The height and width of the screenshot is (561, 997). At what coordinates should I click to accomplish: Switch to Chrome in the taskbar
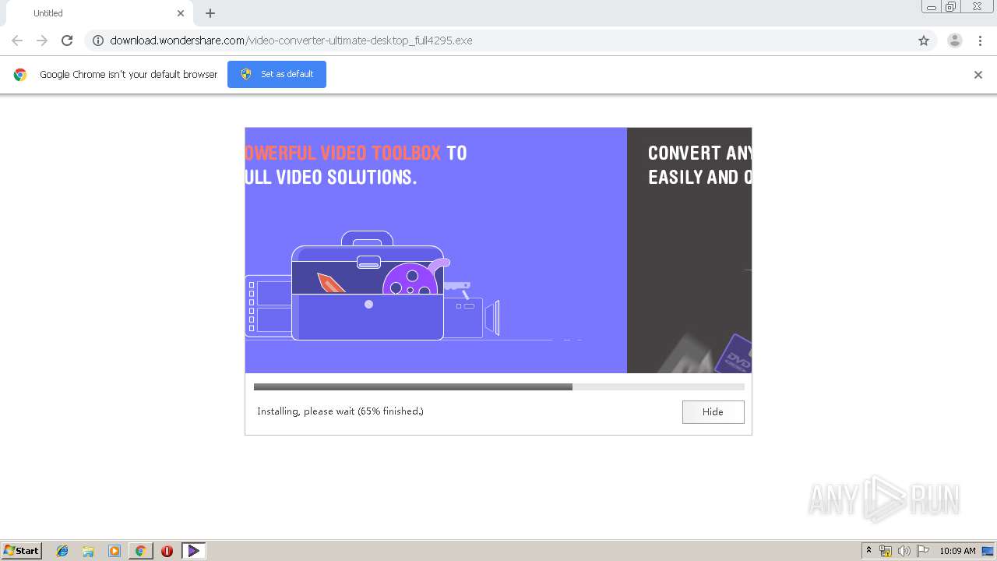tap(140, 551)
